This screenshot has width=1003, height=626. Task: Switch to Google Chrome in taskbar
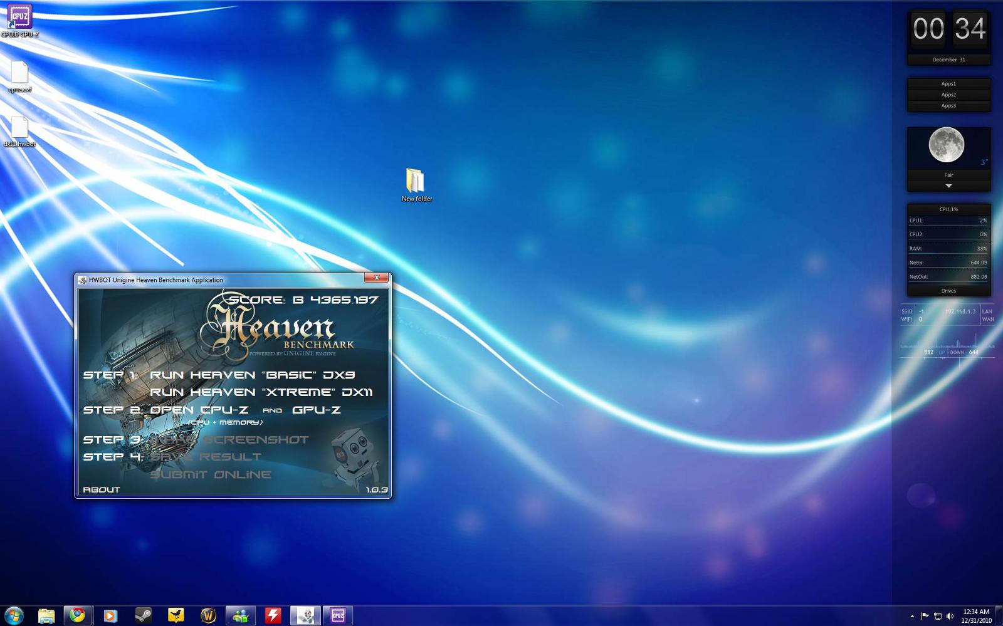pos(78,615)
